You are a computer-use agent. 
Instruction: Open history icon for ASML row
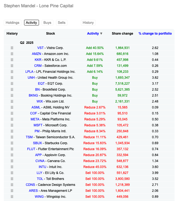tap(12, 107)
